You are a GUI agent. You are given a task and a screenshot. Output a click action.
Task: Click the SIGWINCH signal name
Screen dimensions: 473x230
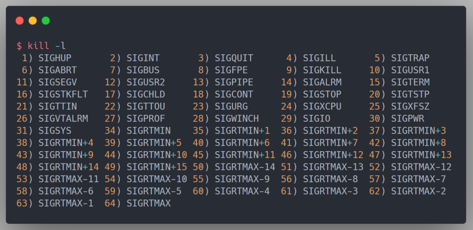click(x=236, y=118)
